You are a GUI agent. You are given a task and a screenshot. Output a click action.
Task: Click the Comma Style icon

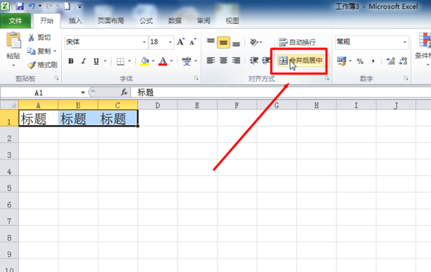[373, 61]
